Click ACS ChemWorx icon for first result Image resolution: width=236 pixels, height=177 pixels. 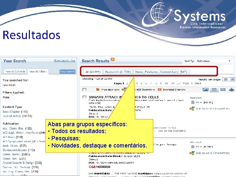(192, 108)
